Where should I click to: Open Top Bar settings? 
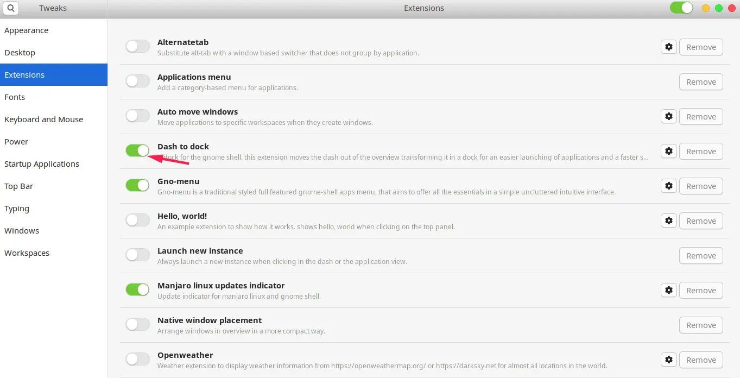[x=54, y=186]
